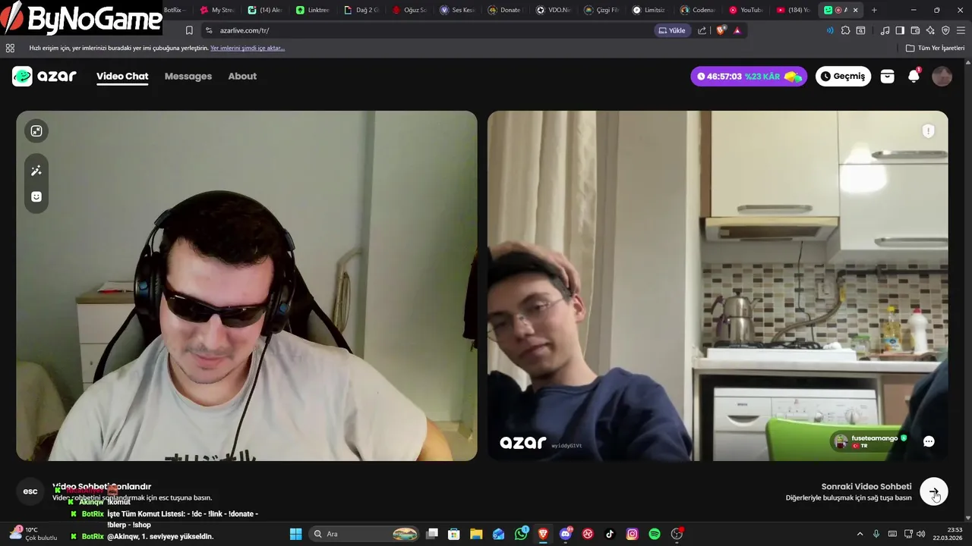Open Brave Shields lion icon

(x=721, y=30)
